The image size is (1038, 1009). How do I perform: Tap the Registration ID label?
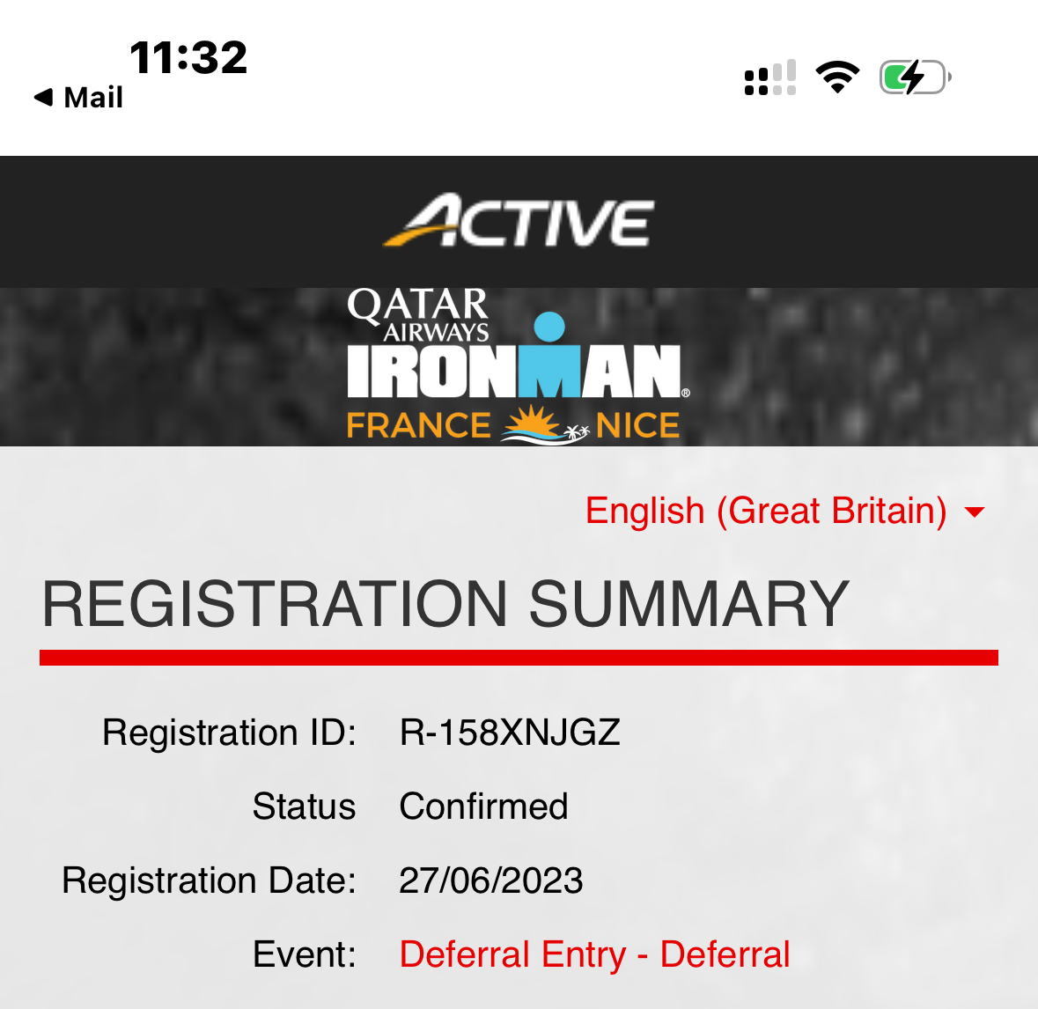[229, 733]
